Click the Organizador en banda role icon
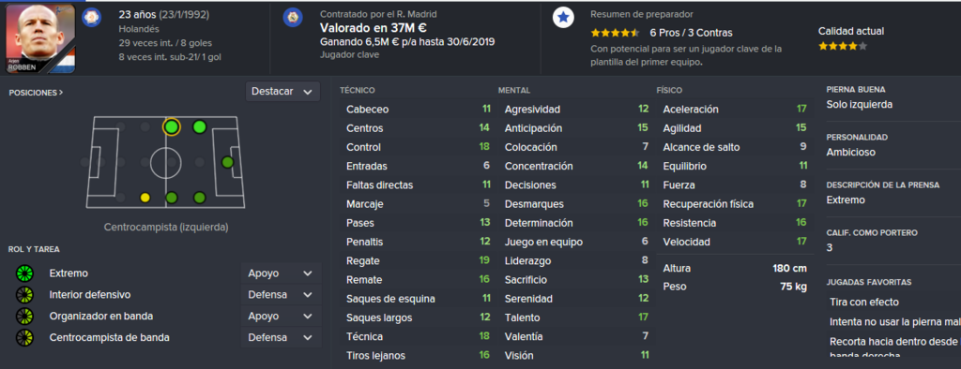The image size is (961, 369). [24, 317]
